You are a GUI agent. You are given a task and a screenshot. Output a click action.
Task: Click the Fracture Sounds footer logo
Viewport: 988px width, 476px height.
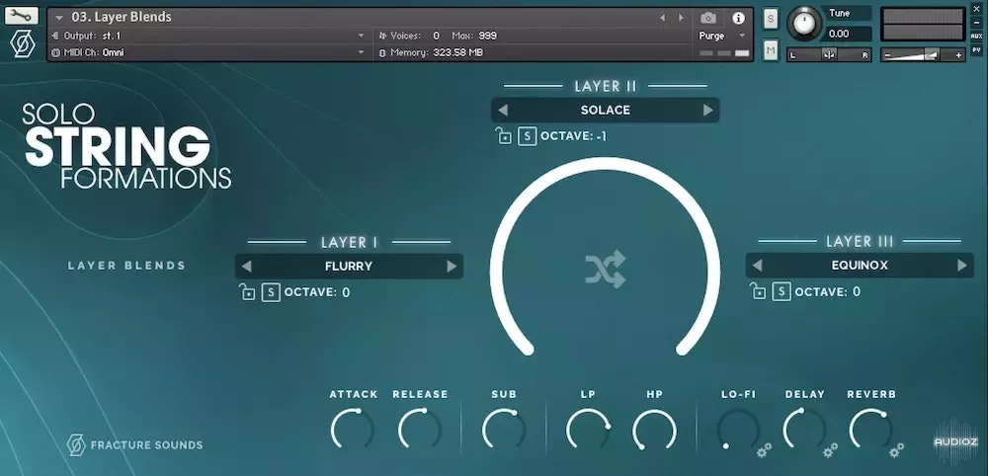pyautogui.click(x=134, y=444)
